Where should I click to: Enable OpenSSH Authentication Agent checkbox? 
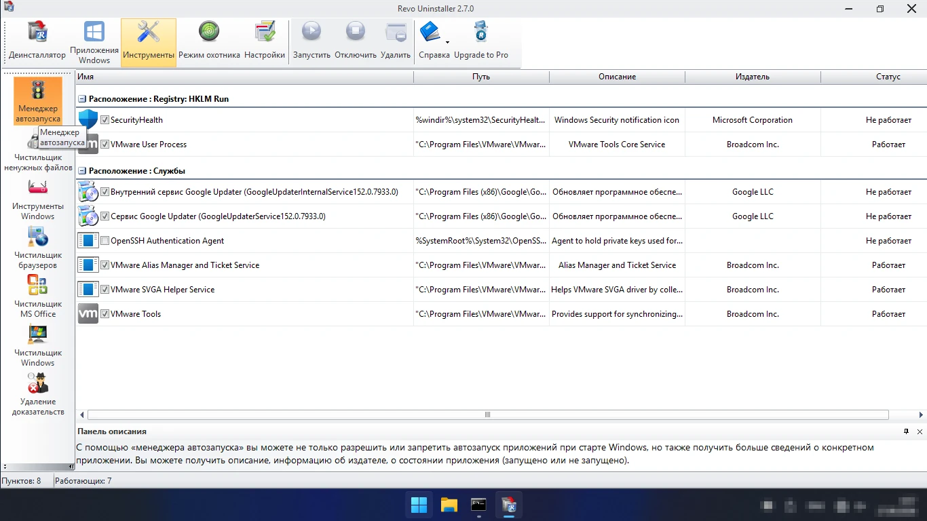(105, 241)
